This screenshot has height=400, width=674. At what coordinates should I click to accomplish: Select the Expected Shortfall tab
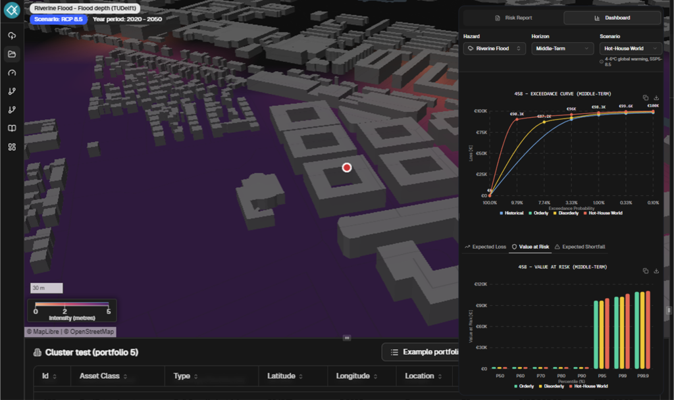(580, 247)
